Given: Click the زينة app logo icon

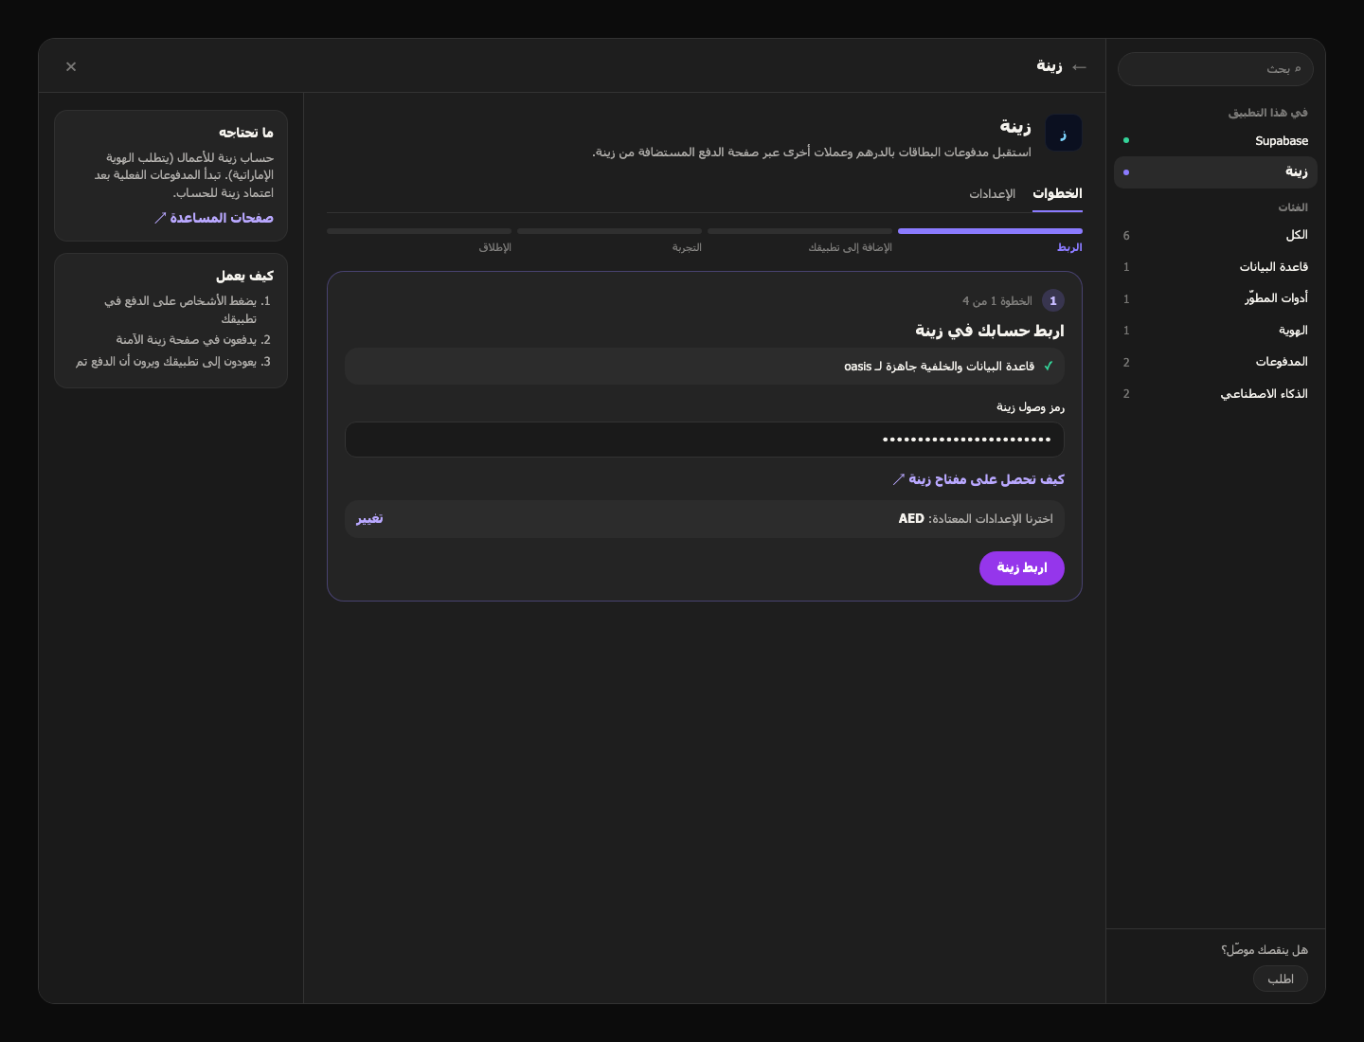Looking at the screenshot, I should click(1063, 133).
